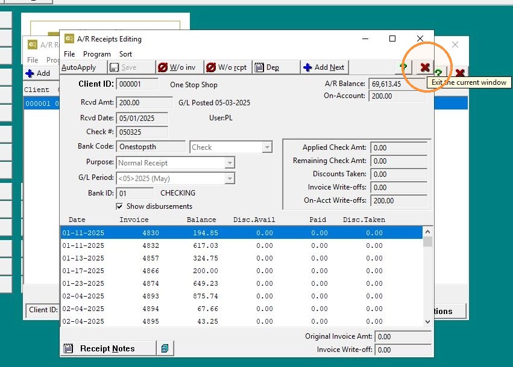The height and width of the screenshot is (367, 513).
Task: Click the Save floppy disk icon
Action: pyautogui.click(x=114, y=67)
